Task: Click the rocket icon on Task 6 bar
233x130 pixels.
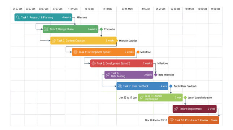Action: click(108, 75)
